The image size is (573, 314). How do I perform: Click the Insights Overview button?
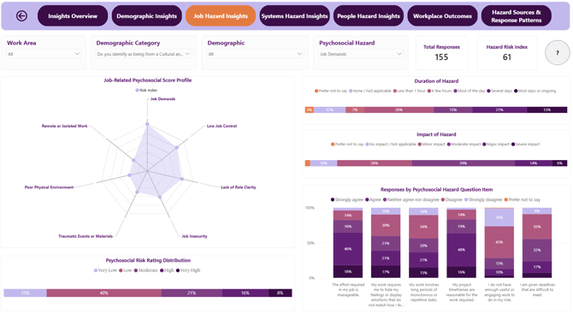(73, 15)
